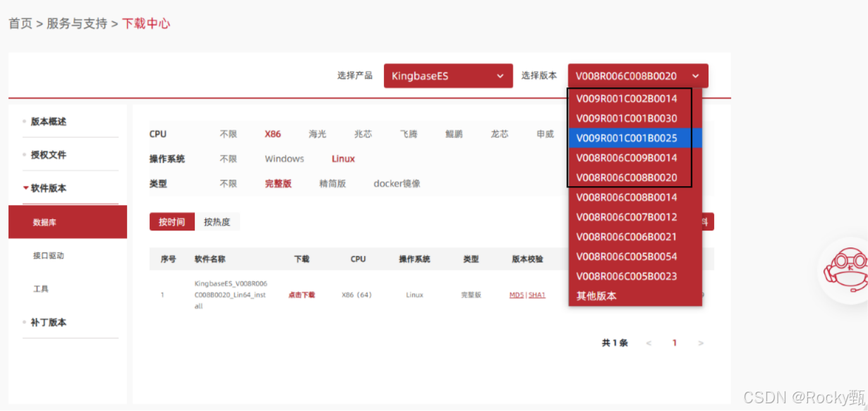Filter type by docker镜像
The height and width of the screenshot is (411, 868).
pos(397,183)
